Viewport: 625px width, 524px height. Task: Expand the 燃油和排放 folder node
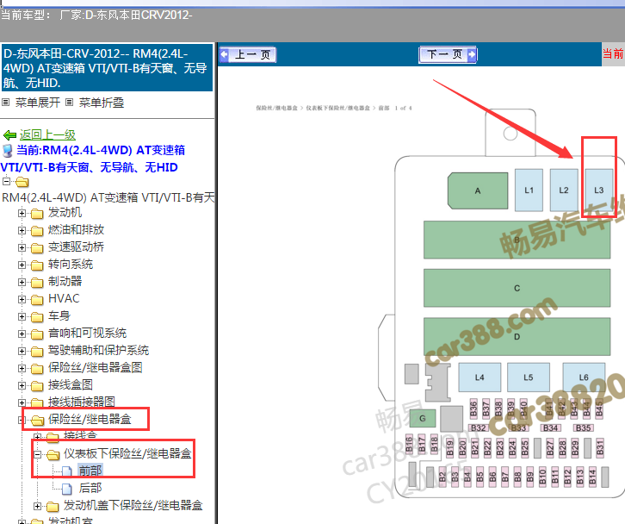point(22,230)
